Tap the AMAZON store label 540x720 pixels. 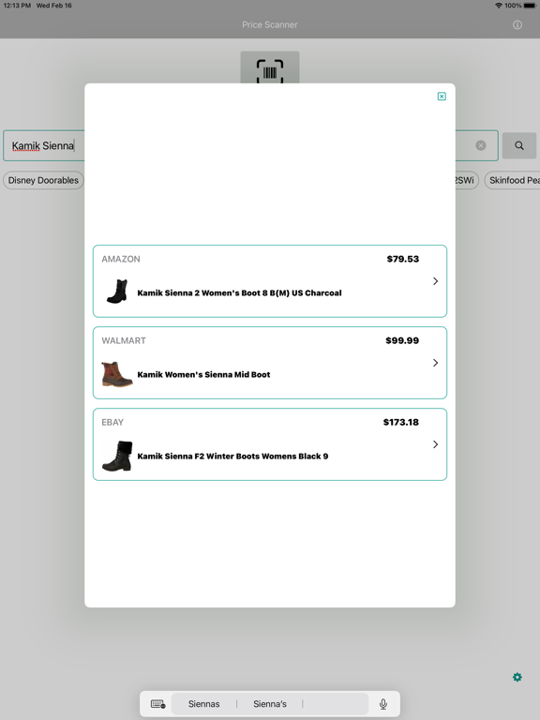[121, 259]
